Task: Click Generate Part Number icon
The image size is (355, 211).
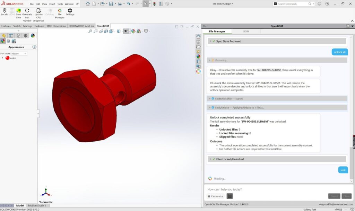Action: [x=27, y=11]
